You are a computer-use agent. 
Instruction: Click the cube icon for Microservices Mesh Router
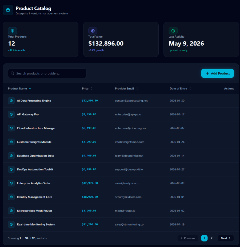pos(11,211)
